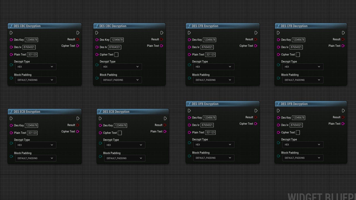The width and height of the screenshot is (356, 200).
Task: Click Result output pin on DES CFB Decryption
Action: pyautogui.click(x=343, y=39)
